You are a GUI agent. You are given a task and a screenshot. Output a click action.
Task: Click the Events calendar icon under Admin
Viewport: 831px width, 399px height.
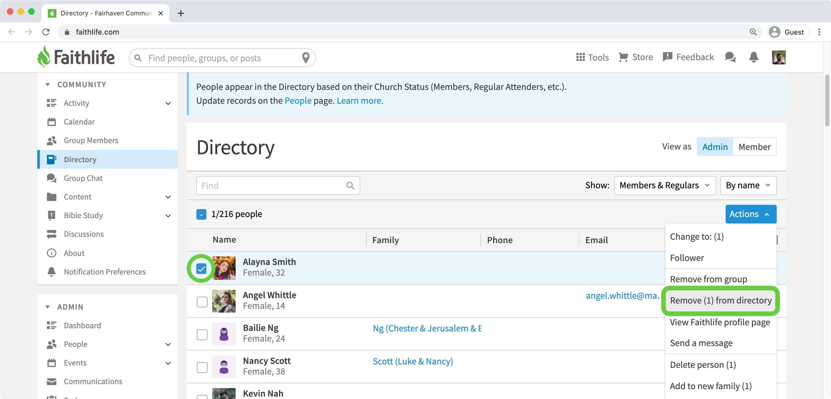pyautogui.click(x=52, y=363)
